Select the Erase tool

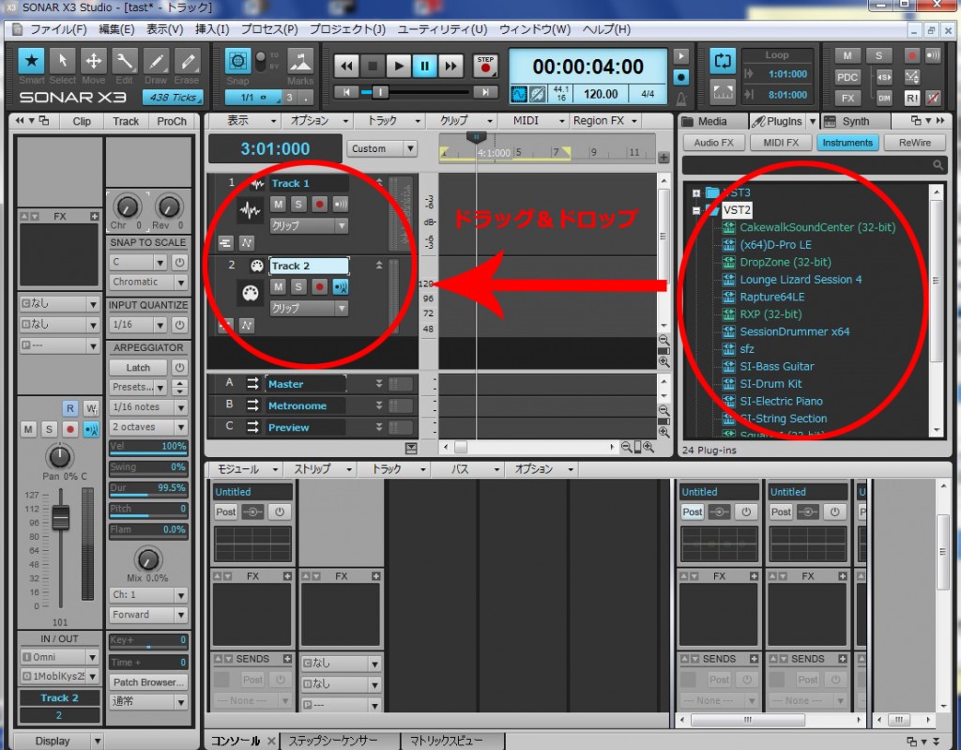pyautogui.click(x=187, y=61)
